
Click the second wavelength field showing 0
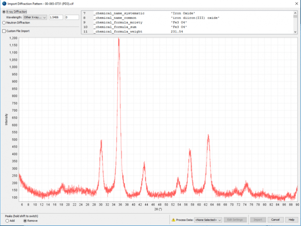click(71, 17)
